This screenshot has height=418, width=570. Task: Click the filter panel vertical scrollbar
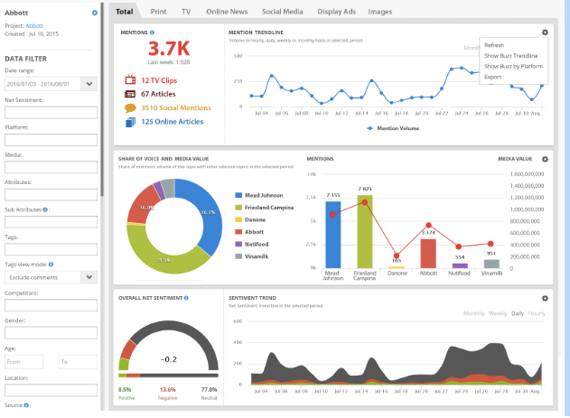[102, 100]
